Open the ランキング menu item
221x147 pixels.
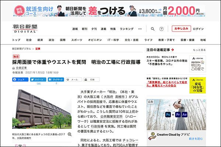(x=127, y=29)
